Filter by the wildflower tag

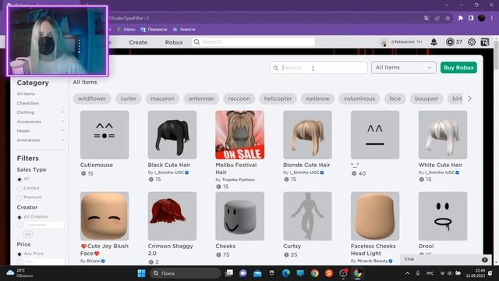(x=92, y=99)
